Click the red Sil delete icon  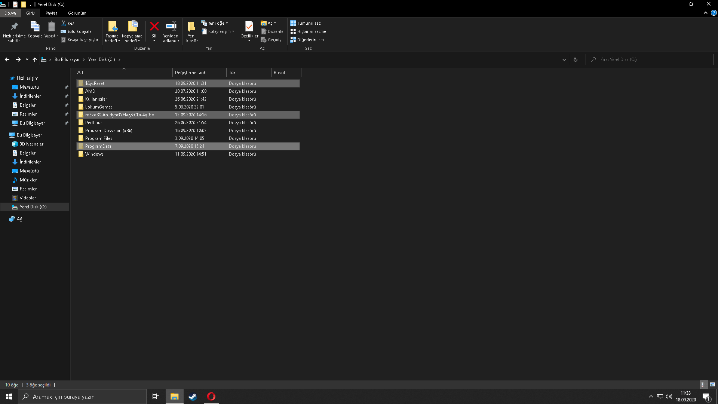point(154,27)
